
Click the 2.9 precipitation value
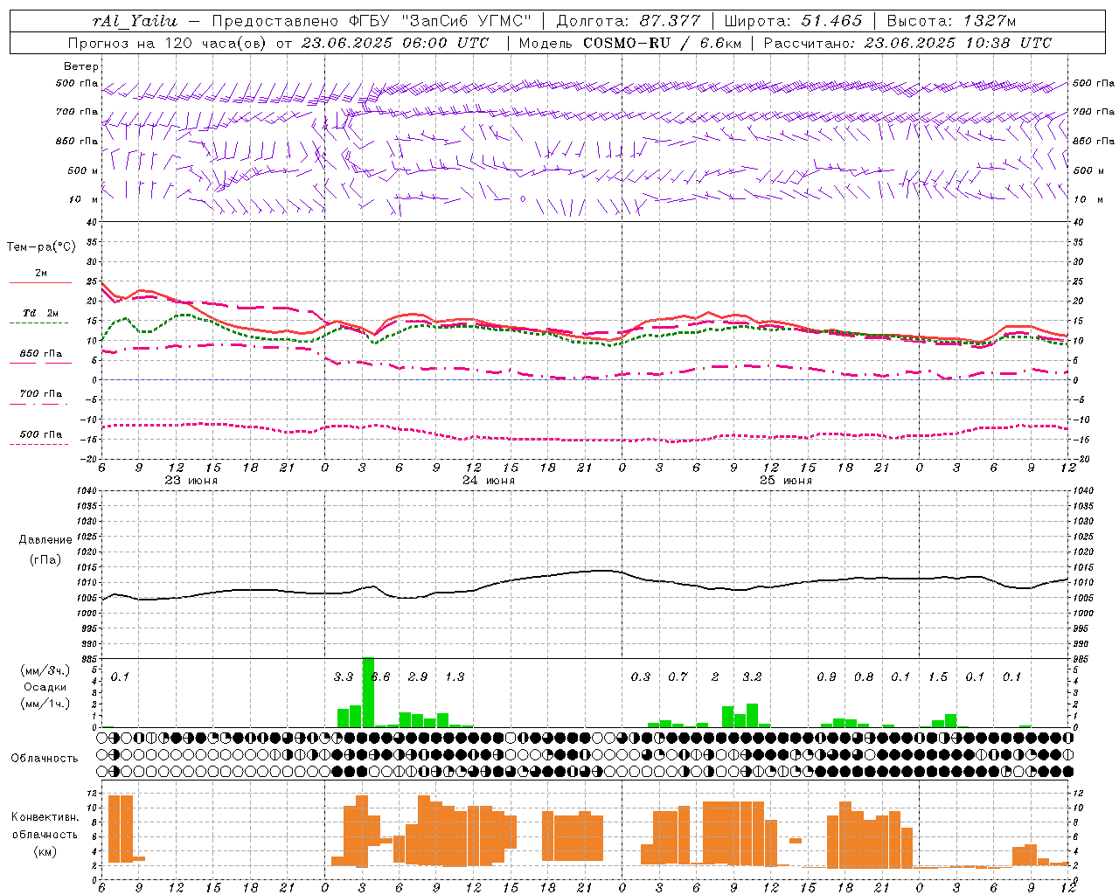pos(418,676)
